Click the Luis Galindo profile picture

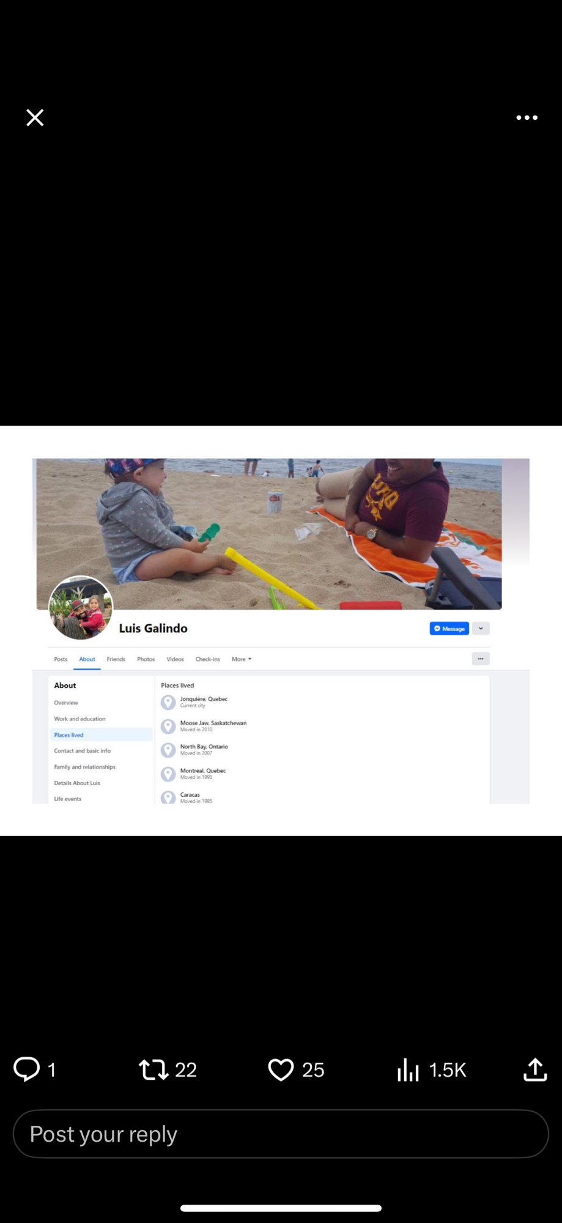tap(81, 608)
